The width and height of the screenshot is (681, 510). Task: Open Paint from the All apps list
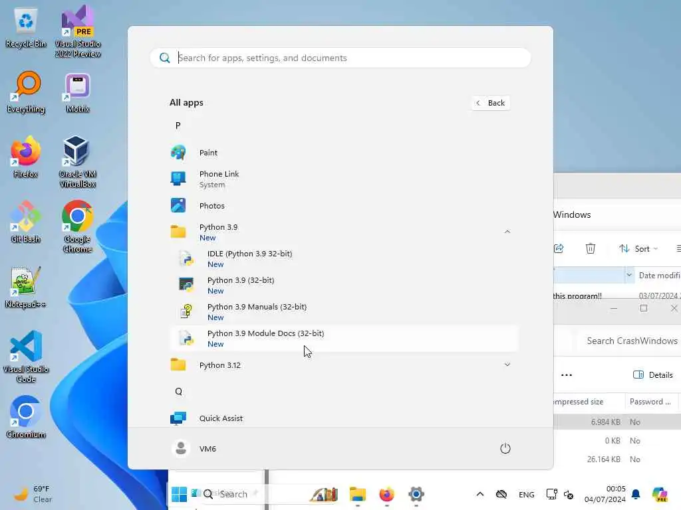(344, 153)
